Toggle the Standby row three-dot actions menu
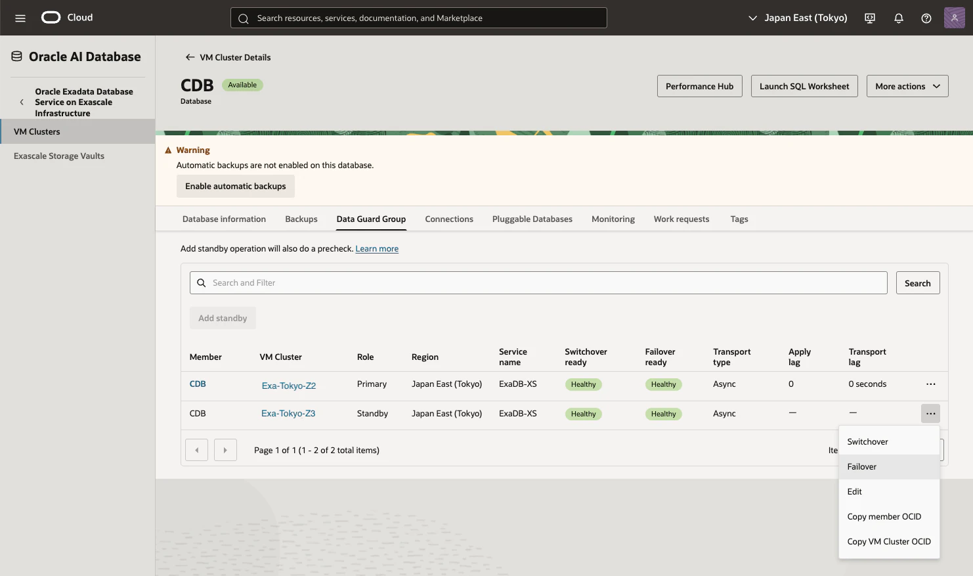 tap(931, 414)
